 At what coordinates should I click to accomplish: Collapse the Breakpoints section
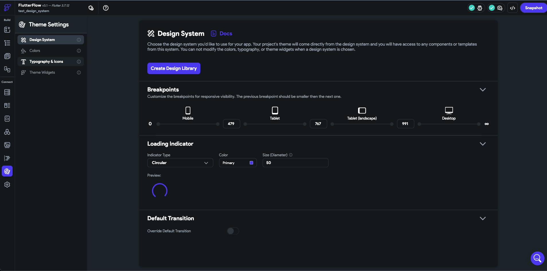482,89
